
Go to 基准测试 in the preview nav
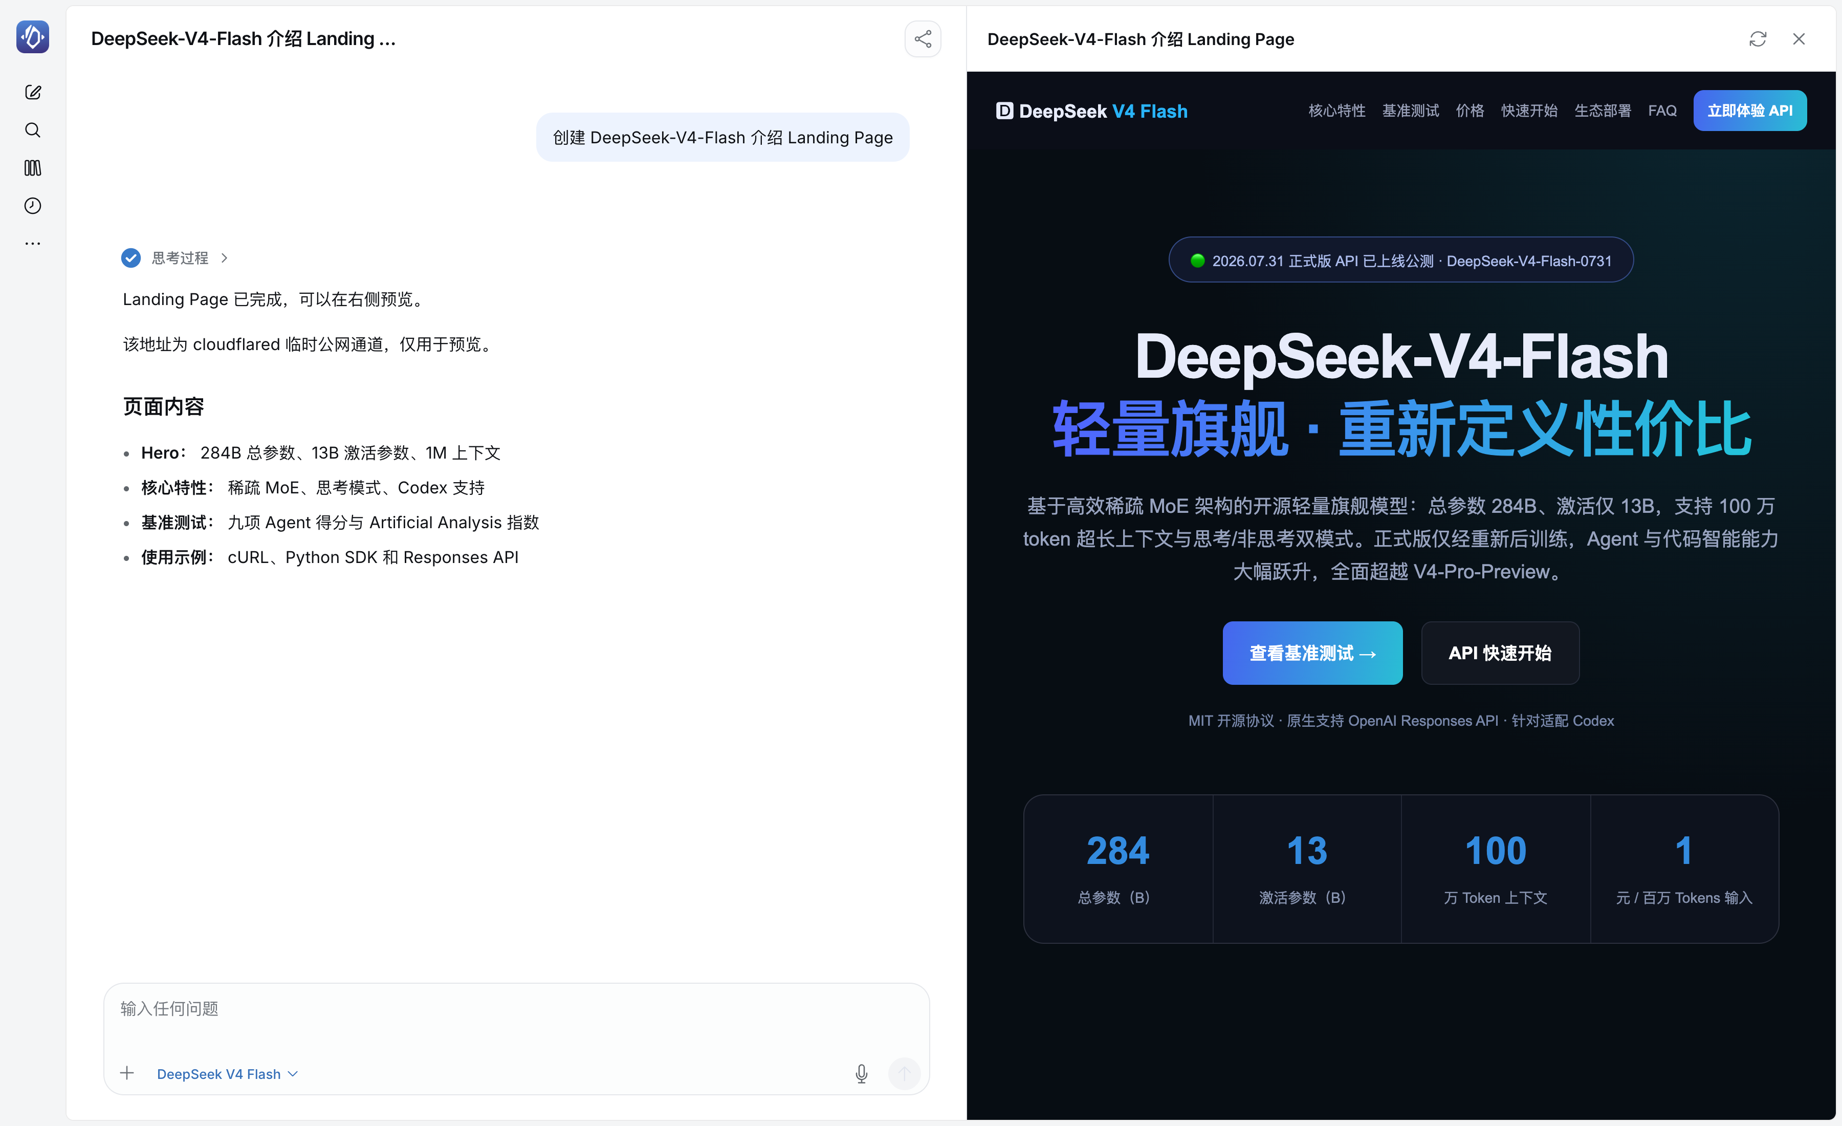1411,111
